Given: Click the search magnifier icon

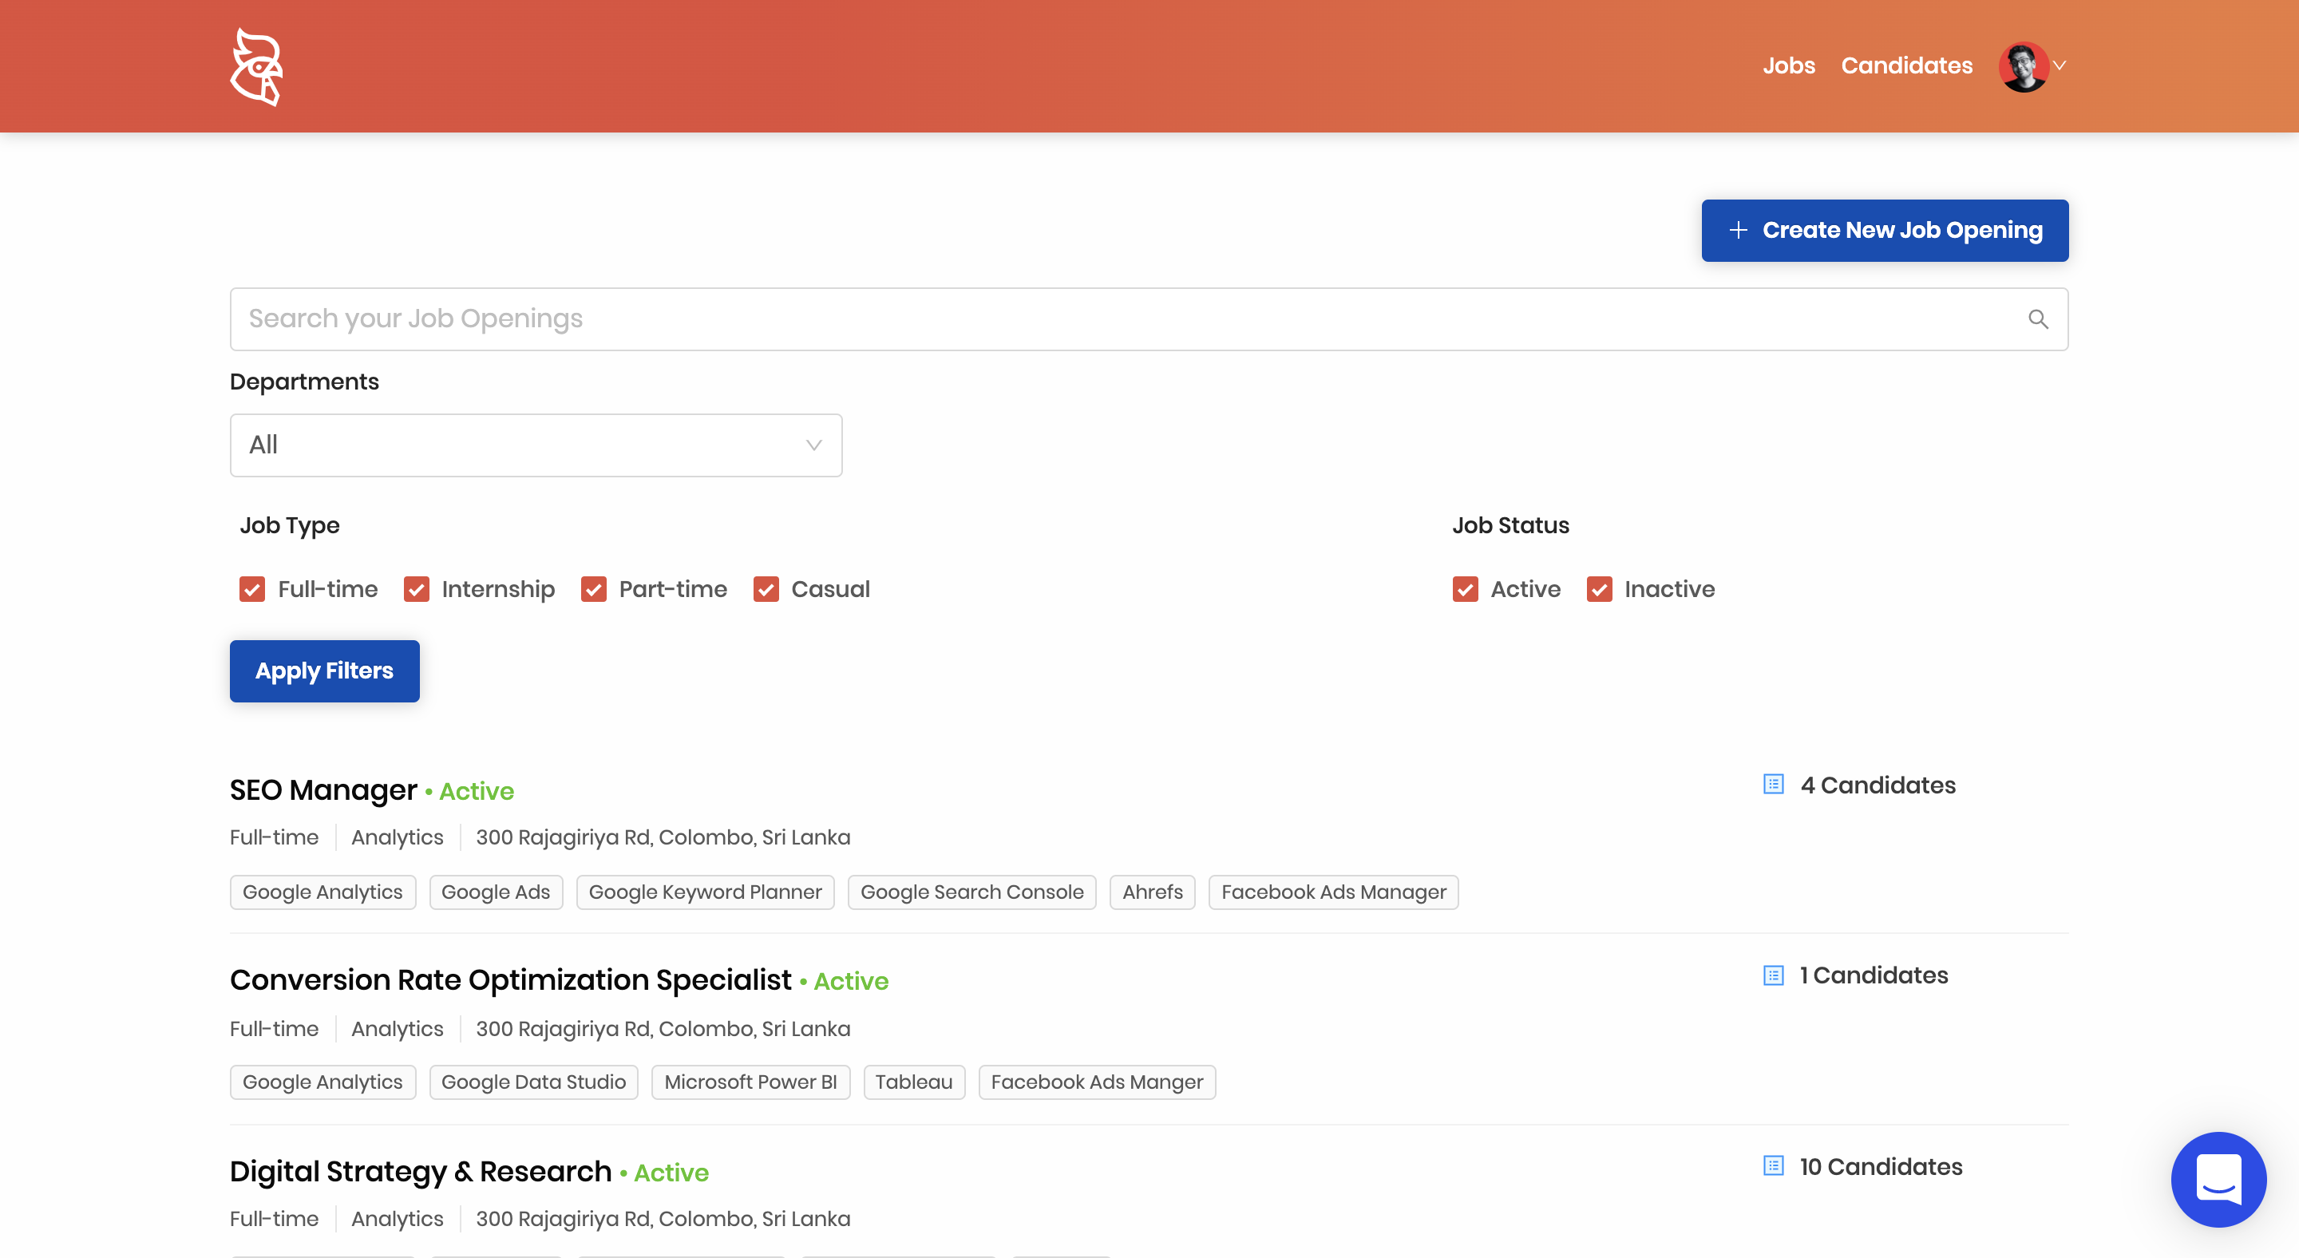Looking at the screenshot, I should pyautogui.click(x=2037, y=319).
